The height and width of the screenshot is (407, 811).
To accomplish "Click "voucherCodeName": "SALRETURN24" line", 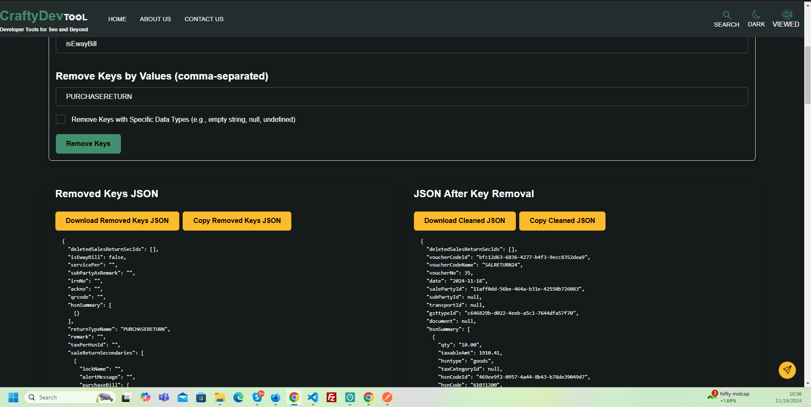I will tap(474, 265).
